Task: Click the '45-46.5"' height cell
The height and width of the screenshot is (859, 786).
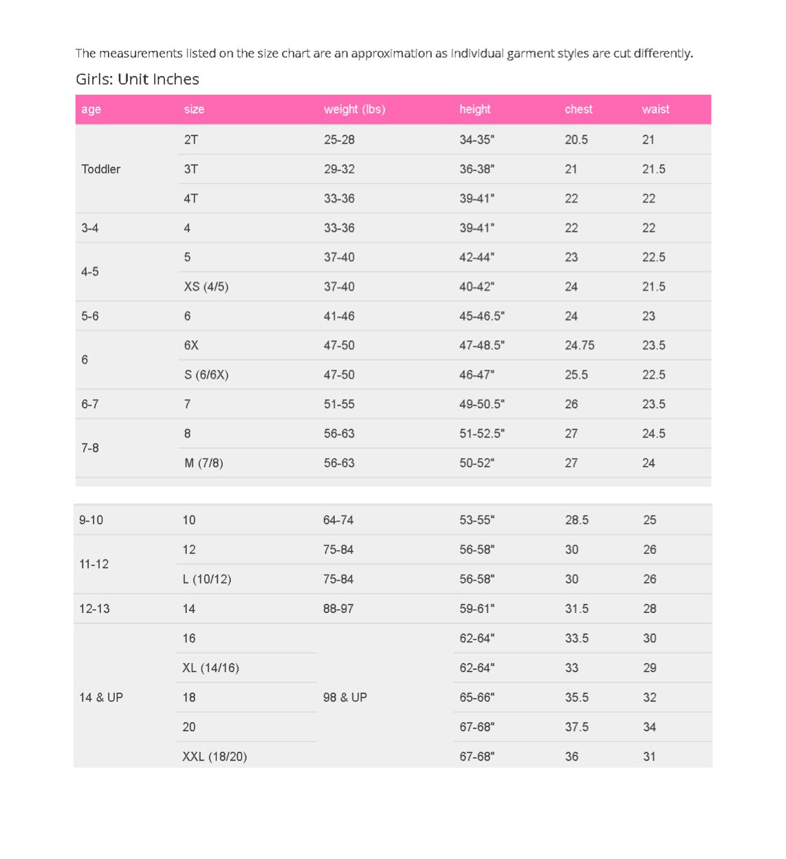Action: [506, 316]
